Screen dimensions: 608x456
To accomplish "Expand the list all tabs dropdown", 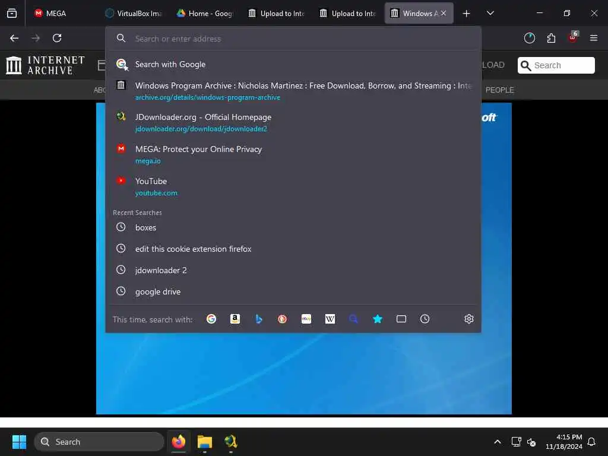I will point(490,13).
